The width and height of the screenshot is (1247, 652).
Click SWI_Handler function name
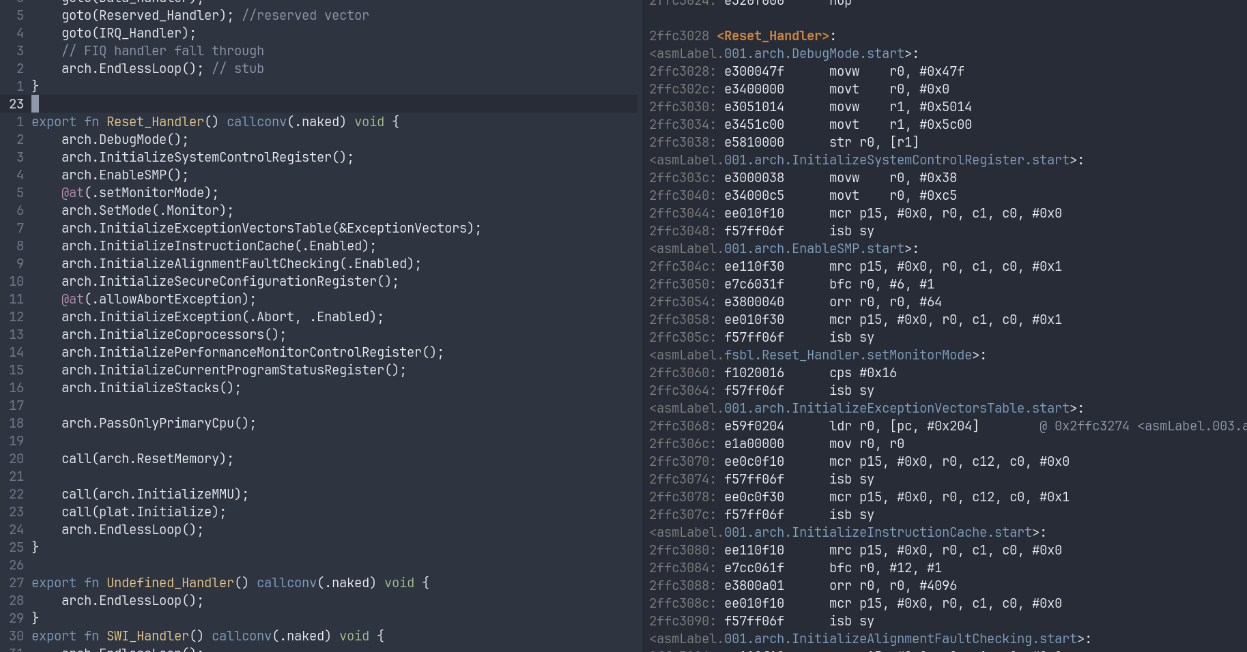(147, 636)
